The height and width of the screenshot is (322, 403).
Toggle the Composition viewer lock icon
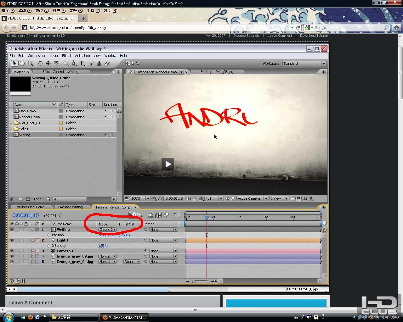point(131,72)
